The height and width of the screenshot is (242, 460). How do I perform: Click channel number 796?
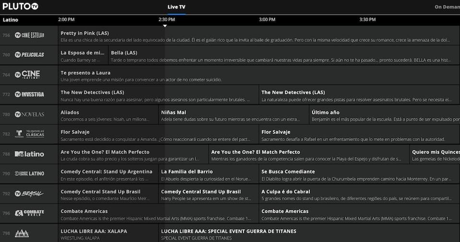tap(6, 213)
